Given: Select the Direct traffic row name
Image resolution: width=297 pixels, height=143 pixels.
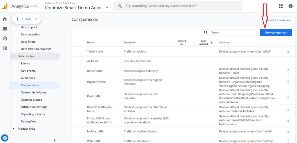Looking at the screenshot, I should (x=95, y=71).
